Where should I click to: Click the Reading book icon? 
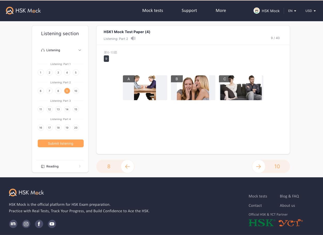click(43, 166)
